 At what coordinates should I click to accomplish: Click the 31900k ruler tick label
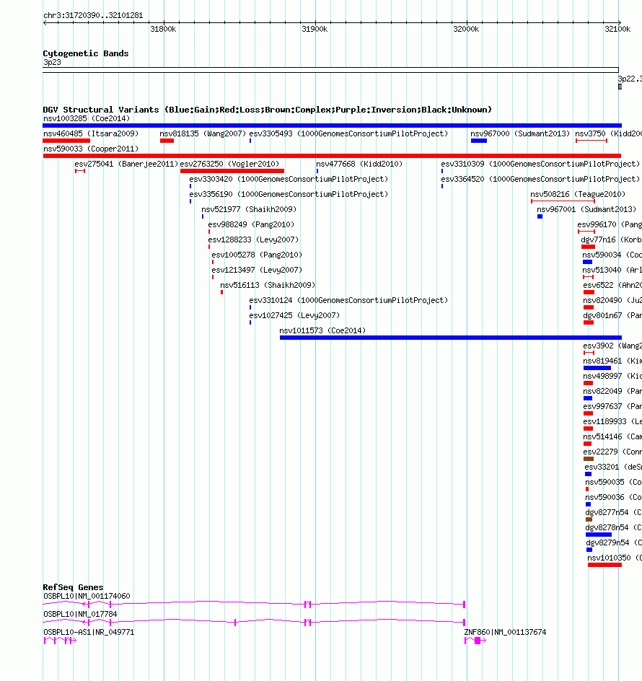click(x=315, y=30)
